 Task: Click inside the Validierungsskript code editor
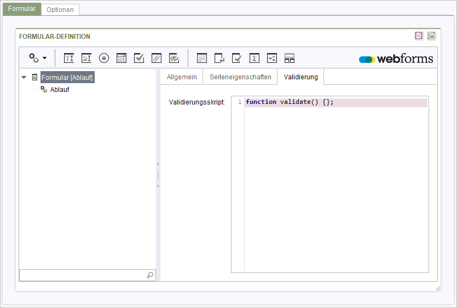(330, 184)
